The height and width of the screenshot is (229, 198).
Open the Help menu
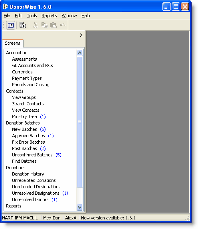86,16
